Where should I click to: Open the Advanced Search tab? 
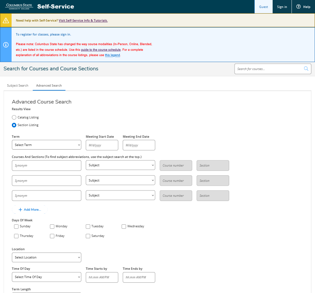[x=49, y=86]
